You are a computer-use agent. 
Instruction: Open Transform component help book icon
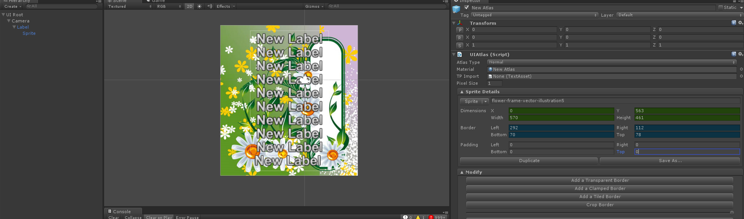[x=734, y=23]
